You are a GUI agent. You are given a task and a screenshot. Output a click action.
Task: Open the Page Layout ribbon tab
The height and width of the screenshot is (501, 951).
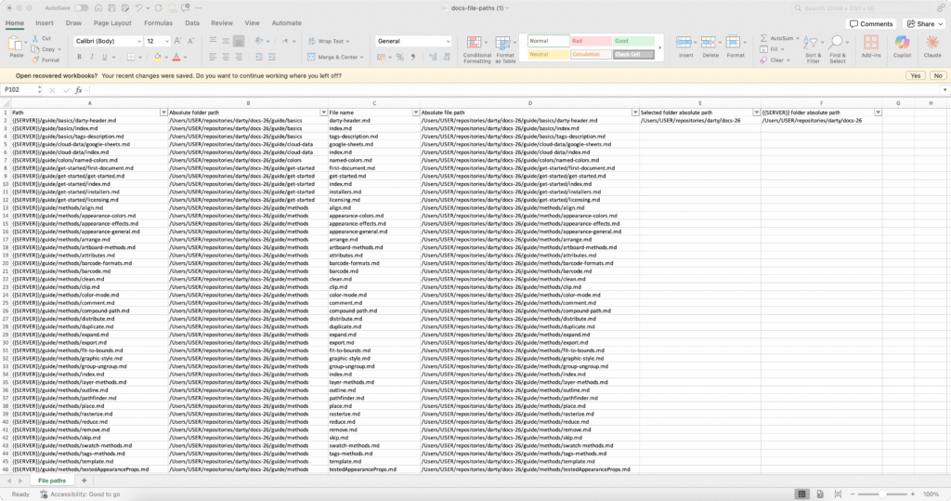[112, 23]
